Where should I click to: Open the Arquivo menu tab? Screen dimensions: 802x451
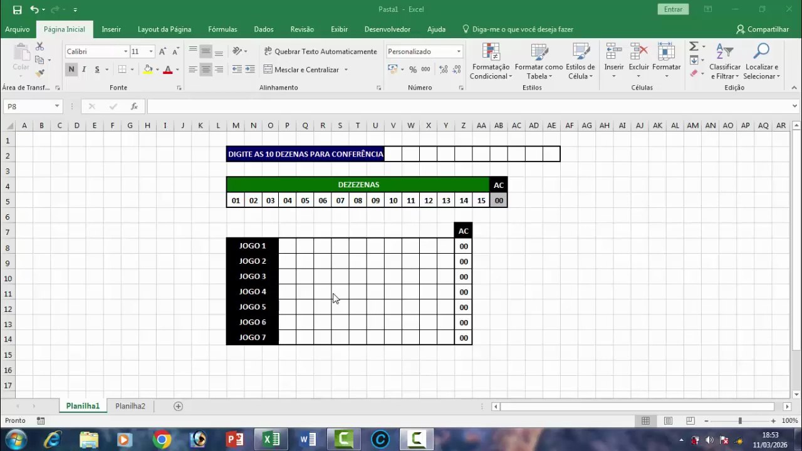tap(18, 29)
